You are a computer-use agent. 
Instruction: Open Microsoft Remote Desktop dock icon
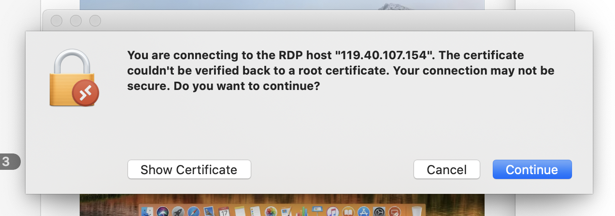pyautogui.click(x=395, y=212)
